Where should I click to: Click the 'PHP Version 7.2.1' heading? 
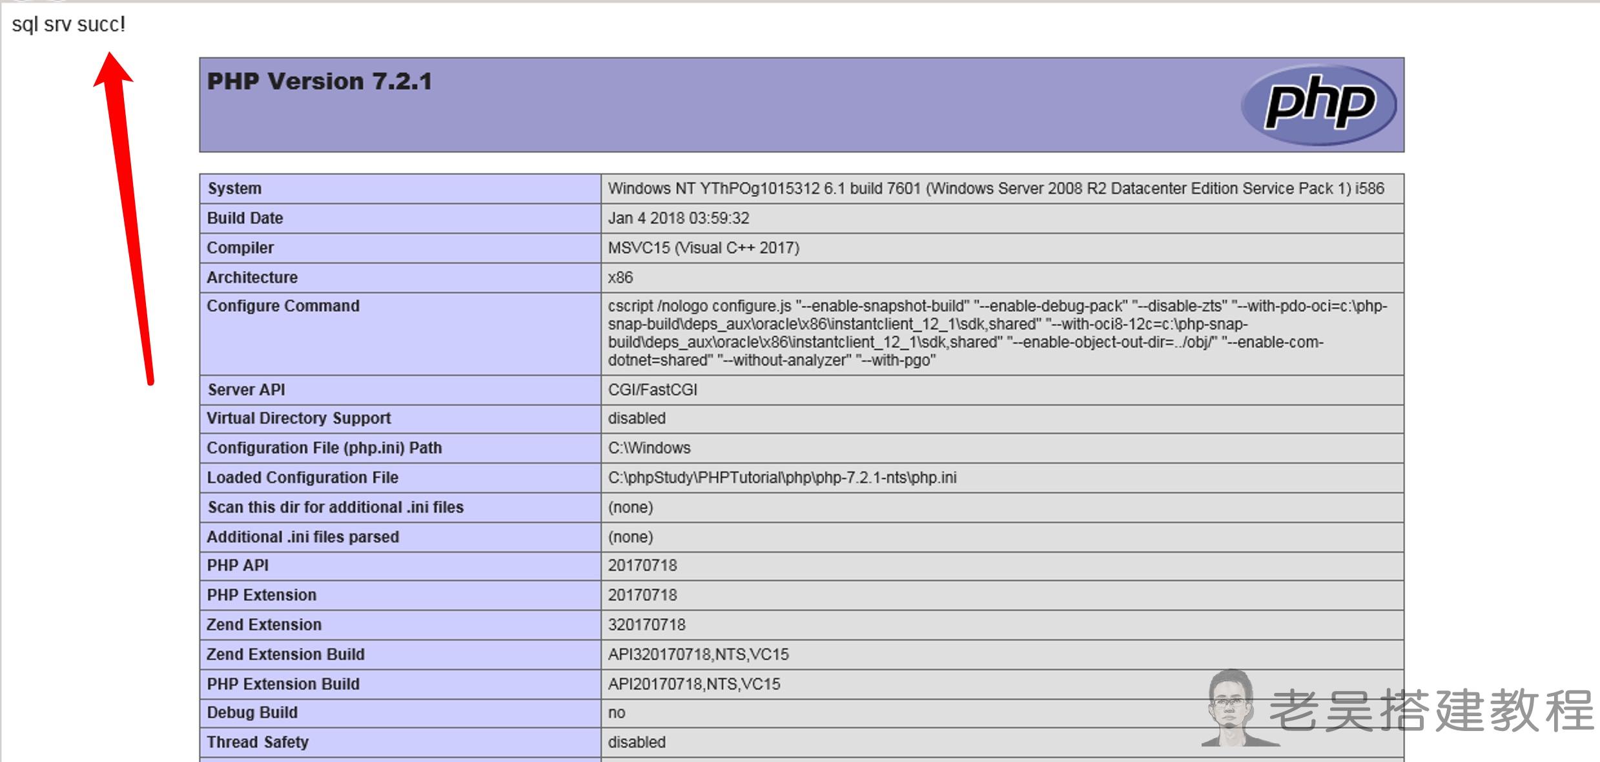(319, 81)
